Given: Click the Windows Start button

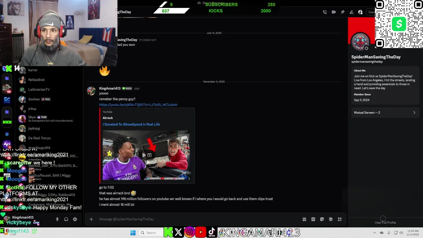Looking at the screenshot, I should pyautogui.click(x=133, y=233).
